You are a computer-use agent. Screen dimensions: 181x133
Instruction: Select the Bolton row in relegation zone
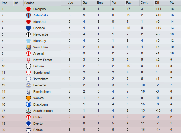(x=91, y=130)
